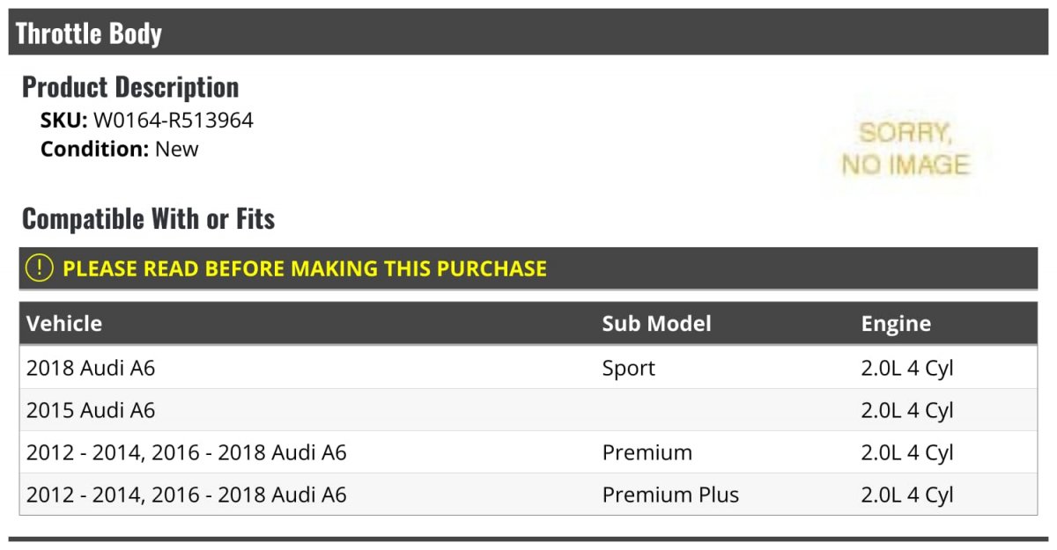
Task: Click the Condition: New text
Action: tap(120, 149)
